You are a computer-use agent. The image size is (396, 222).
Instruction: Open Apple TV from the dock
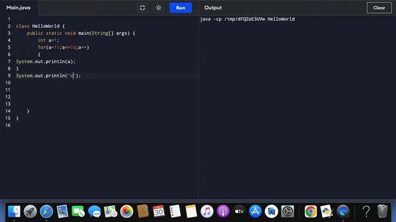click(239, 211)
